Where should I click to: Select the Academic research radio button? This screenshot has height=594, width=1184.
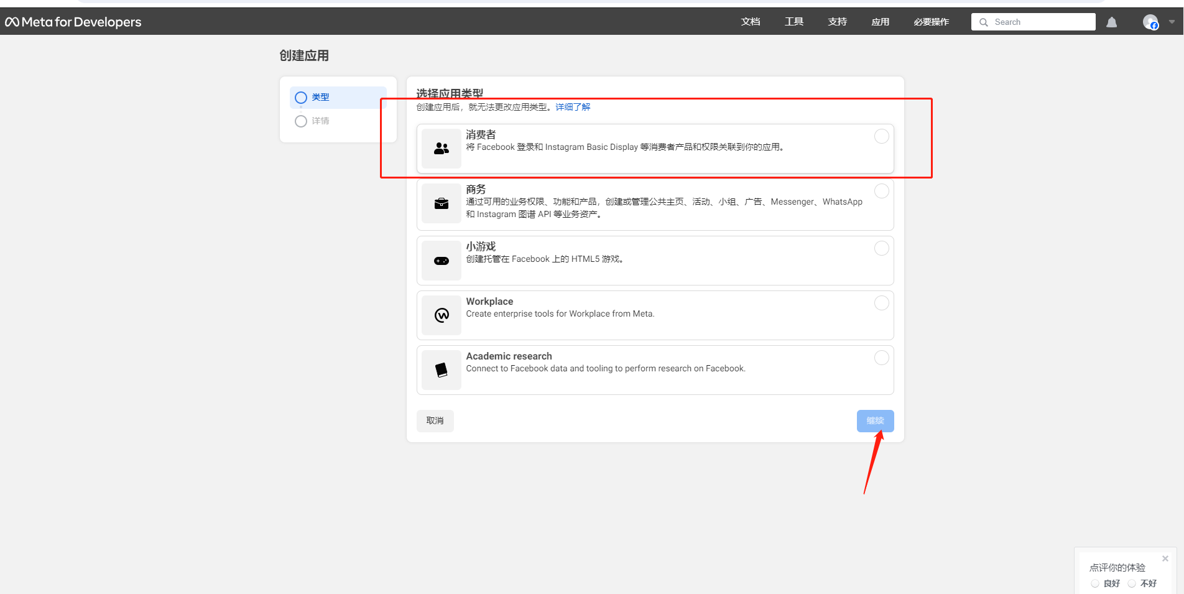882,358
